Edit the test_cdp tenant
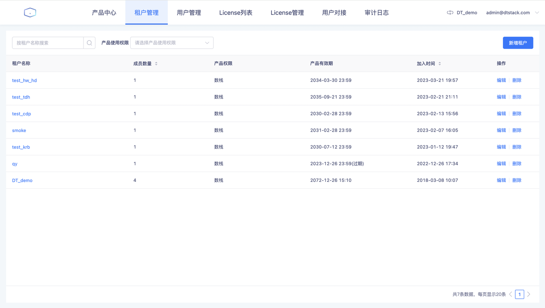545x308 pixels. 502,113
